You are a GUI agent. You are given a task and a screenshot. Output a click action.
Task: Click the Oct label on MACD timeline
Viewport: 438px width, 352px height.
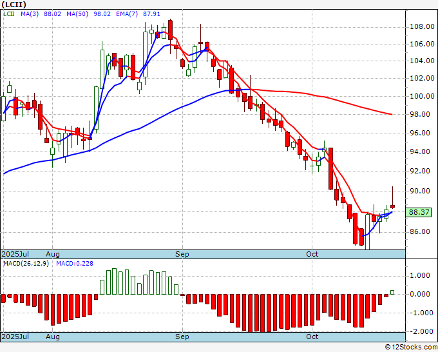(312, 337)
